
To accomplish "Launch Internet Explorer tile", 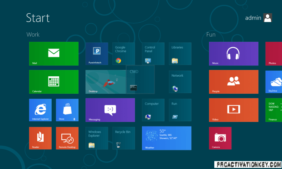I will (x=40, y=110).
